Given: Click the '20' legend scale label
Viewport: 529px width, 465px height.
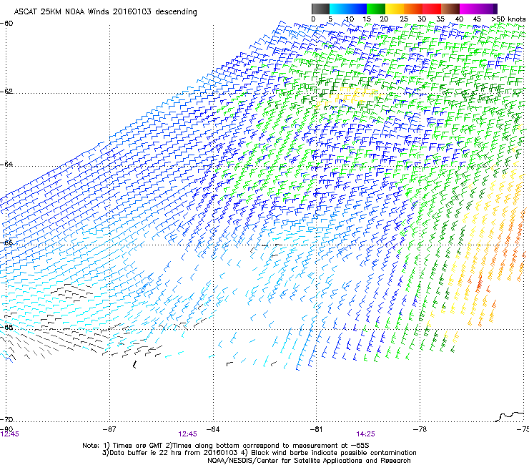Looking at the screenshot, I should pos(385,19).
